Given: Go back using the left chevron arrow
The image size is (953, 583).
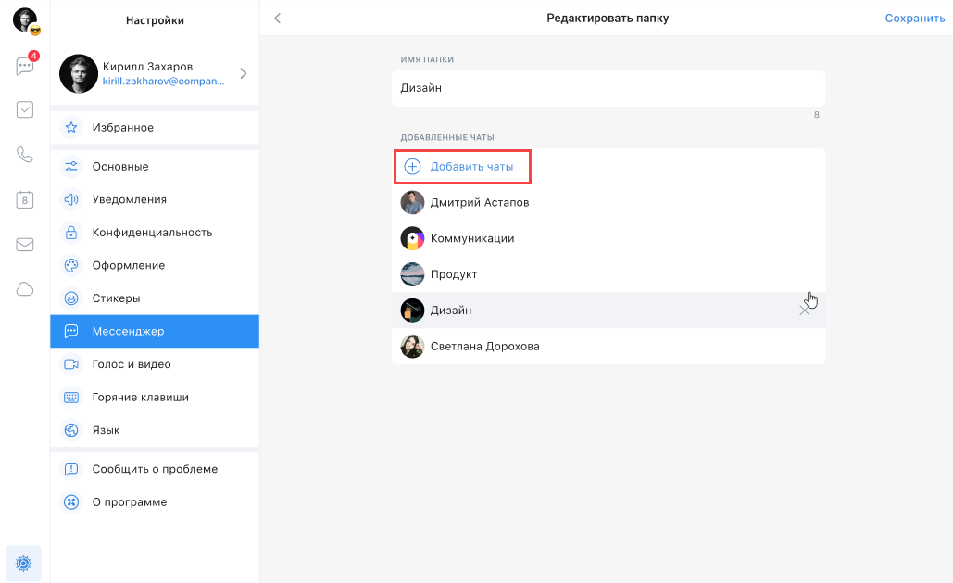Looking at the screenshot, I should (x=277, y=19).
